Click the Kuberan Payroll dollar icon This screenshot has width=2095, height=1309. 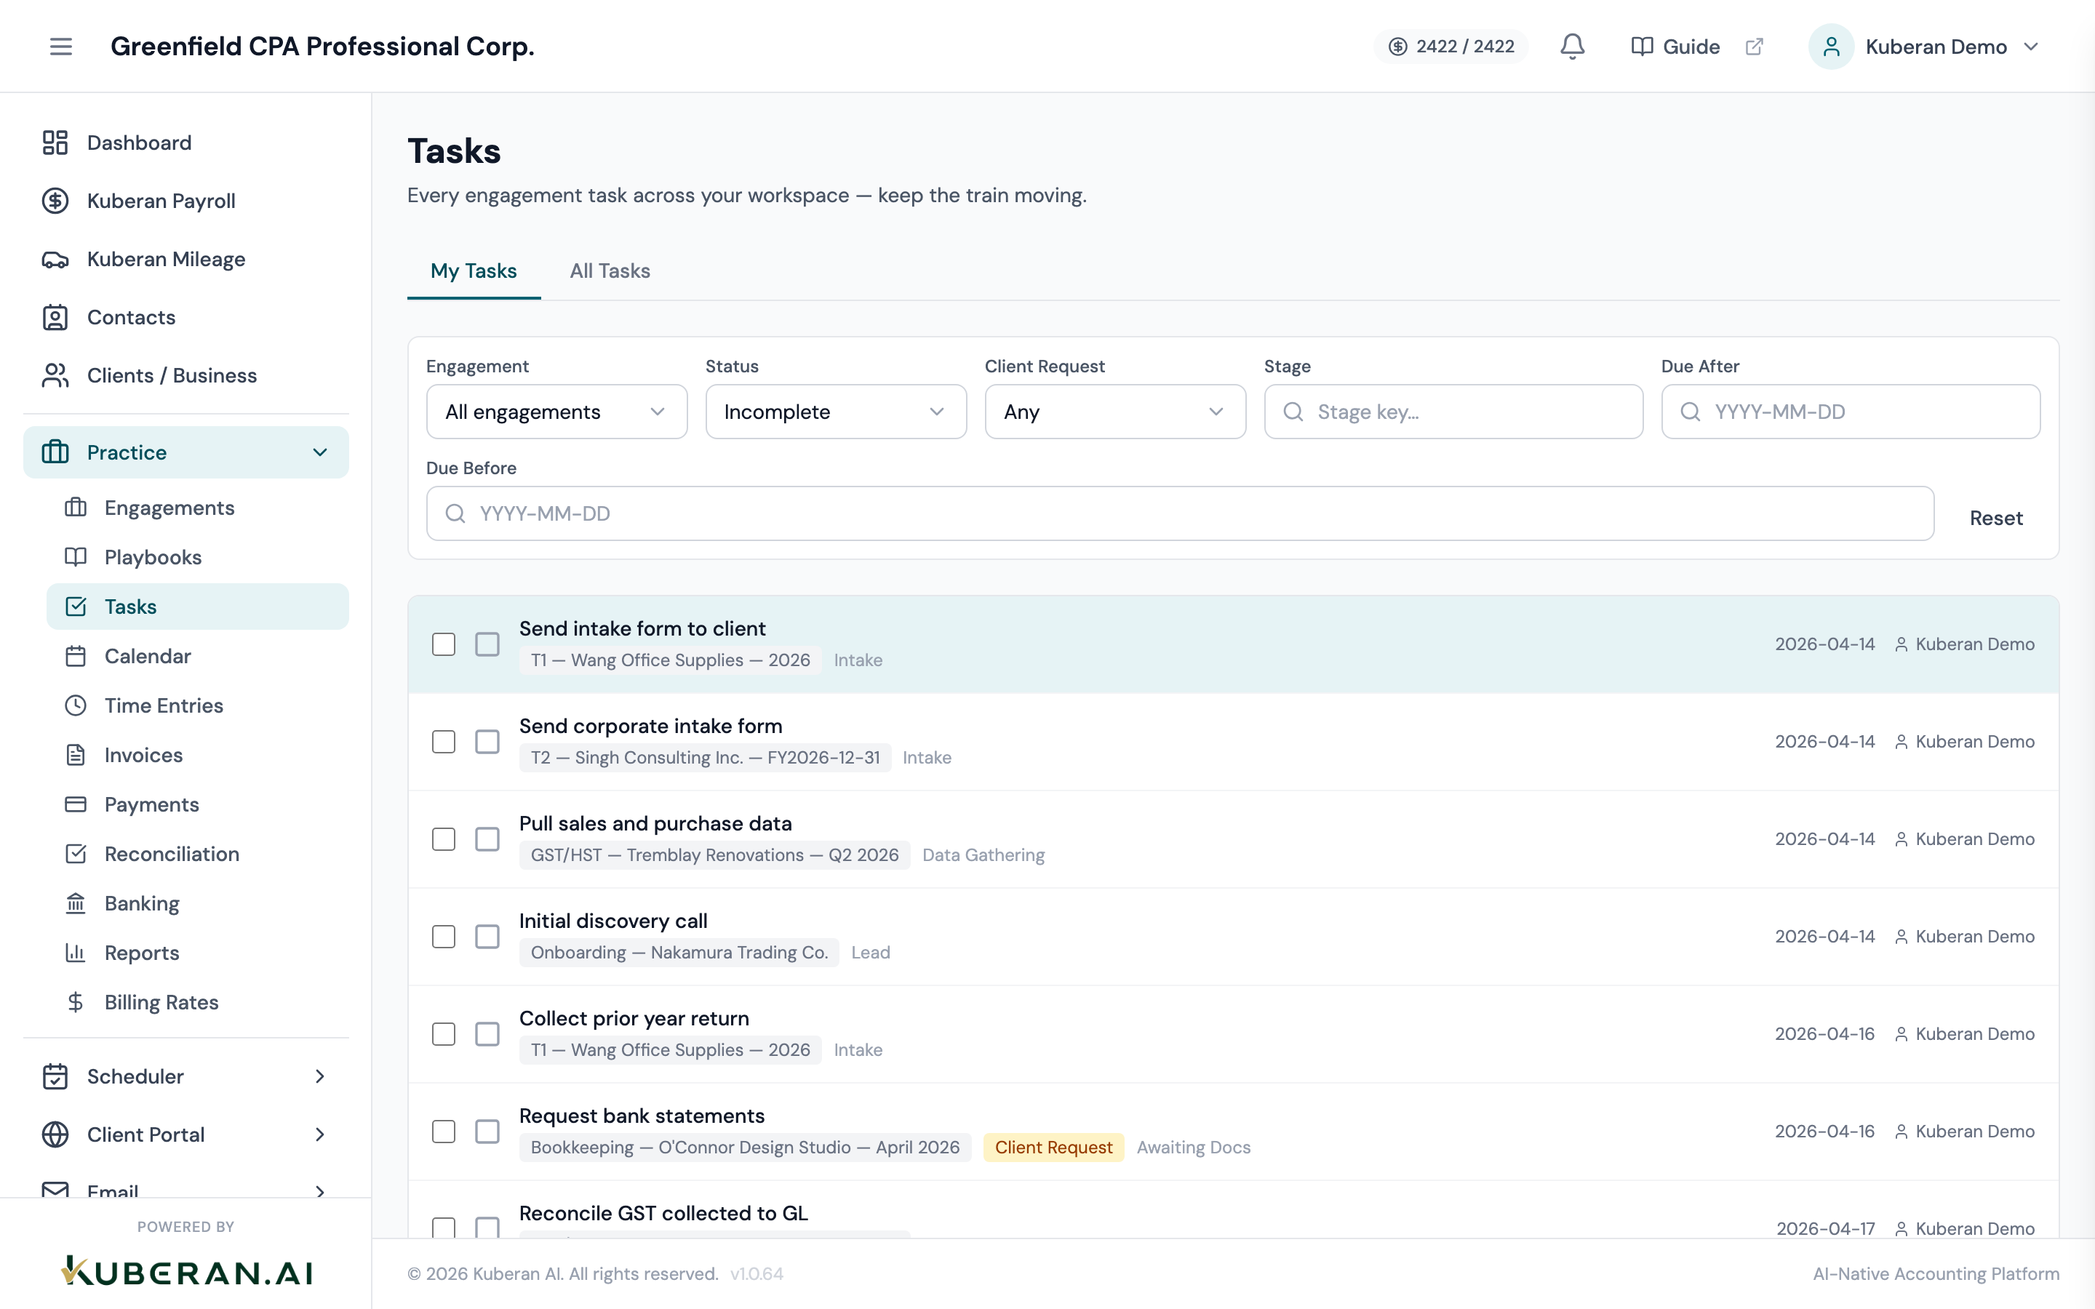(55, 201)
